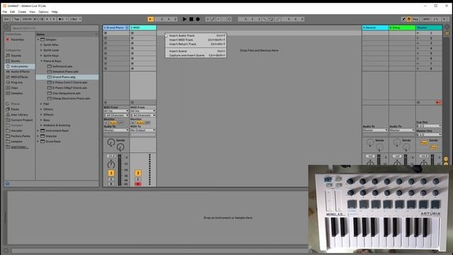Expand the Drum Rack item

point(38,142)
